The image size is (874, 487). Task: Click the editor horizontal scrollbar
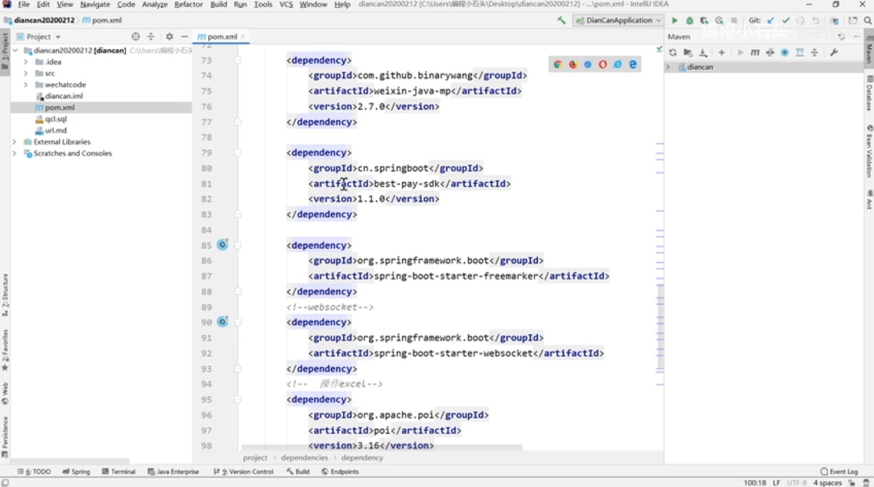click(382, 447)
